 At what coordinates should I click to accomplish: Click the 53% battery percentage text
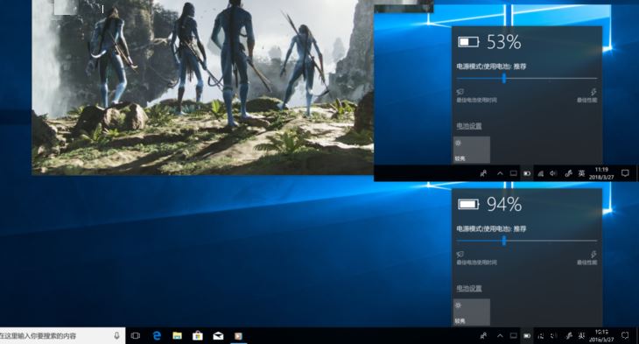coord(504,42)
